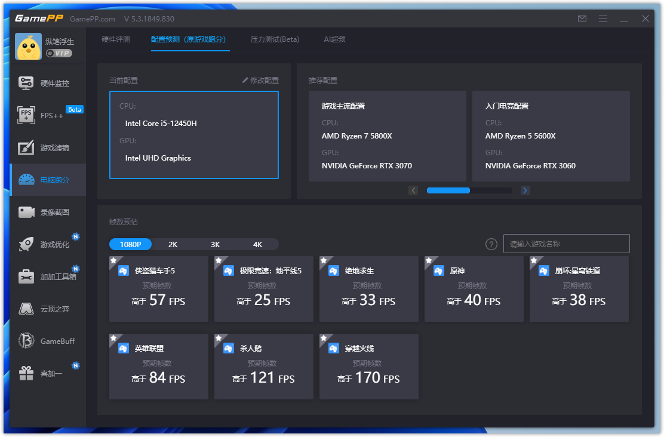Show next recommended configurations with right arrow
This screenshot has width=664, height=437.
[525, 190]
